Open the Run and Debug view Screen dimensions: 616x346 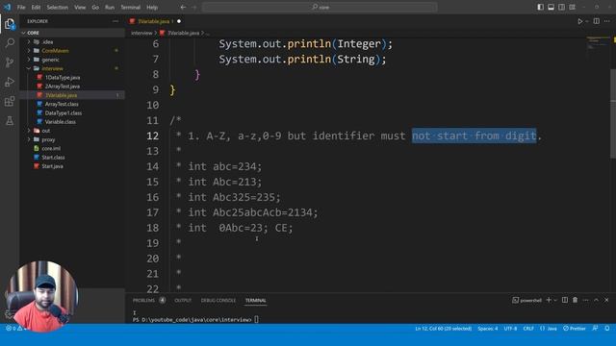10,82
